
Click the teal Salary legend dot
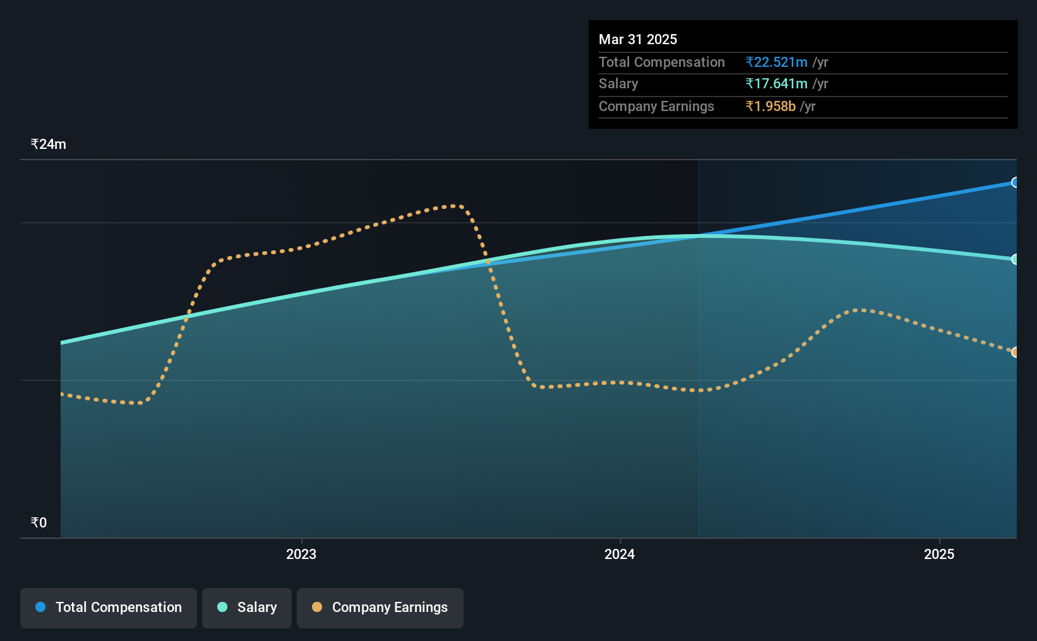(222, 607)
